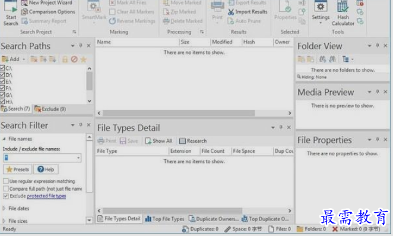The height and width of the screenshot is (236, 393).
Task: Enable Use regular expression matching
Action: click(x=6, y=181)
